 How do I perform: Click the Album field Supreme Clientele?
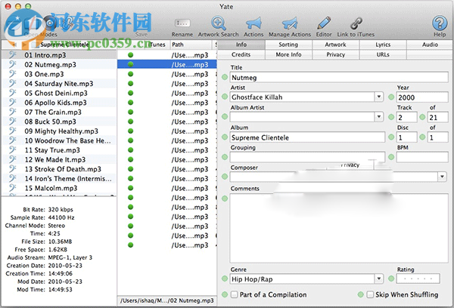click(x=307, y=137)
